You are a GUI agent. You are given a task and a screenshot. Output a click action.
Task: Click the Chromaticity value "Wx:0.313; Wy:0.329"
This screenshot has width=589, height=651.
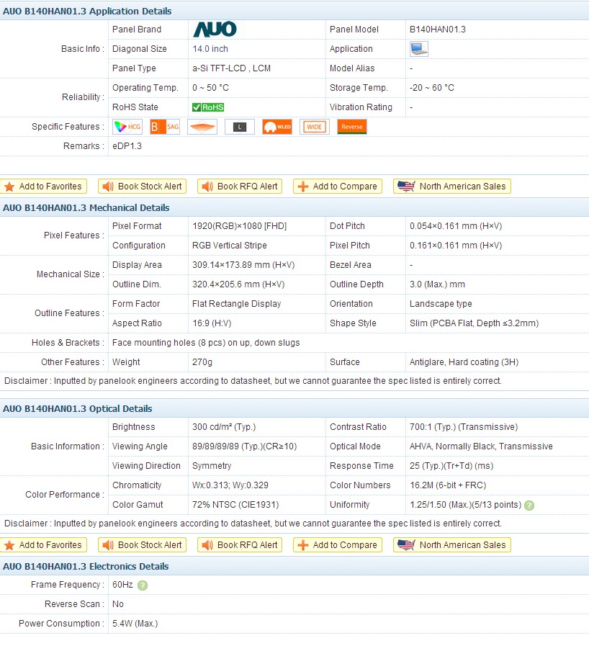point(230,485)
